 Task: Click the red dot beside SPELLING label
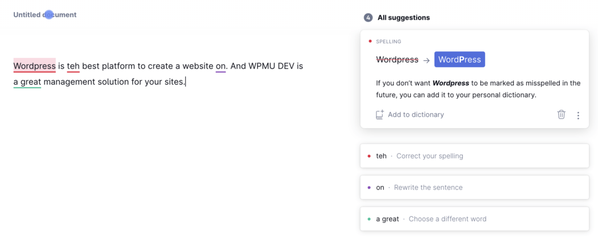[370, 42]
